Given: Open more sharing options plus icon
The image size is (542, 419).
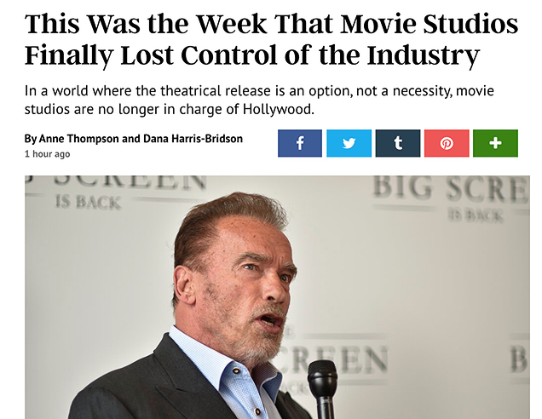Looking at the screenshot, I should tap(495, 143).
